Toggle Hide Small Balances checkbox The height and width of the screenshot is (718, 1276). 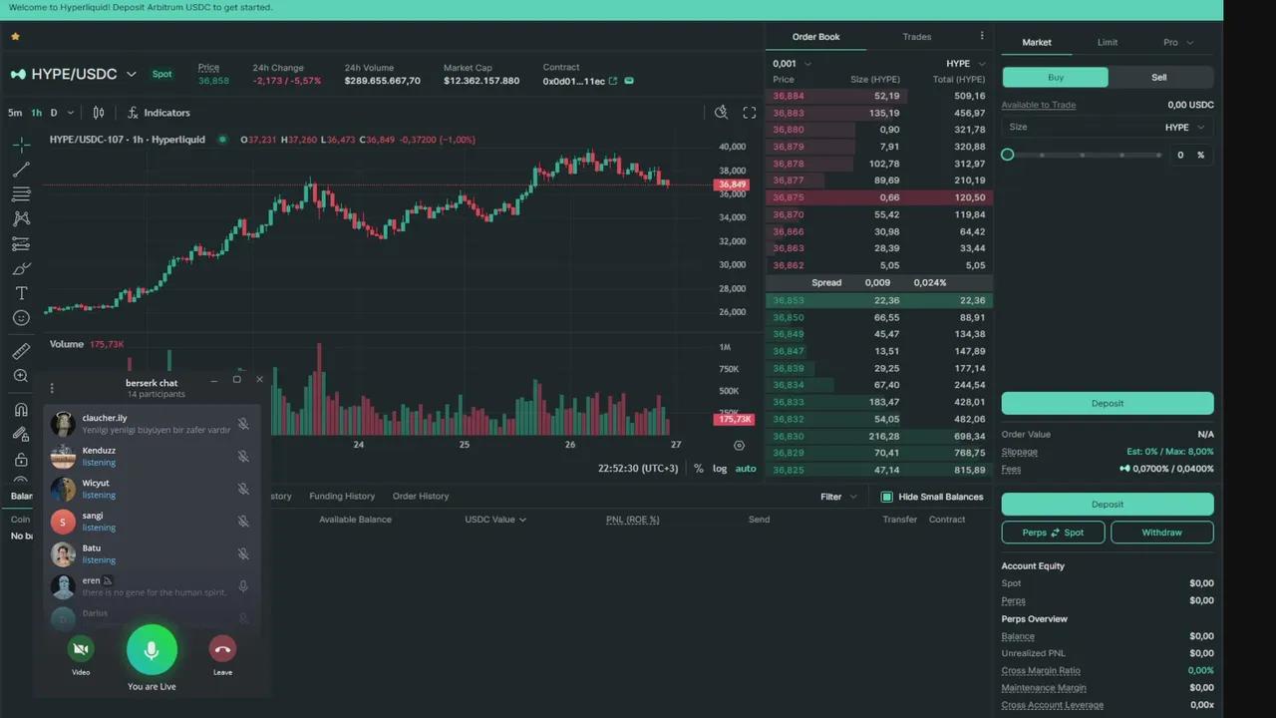[x=887, y=497]
